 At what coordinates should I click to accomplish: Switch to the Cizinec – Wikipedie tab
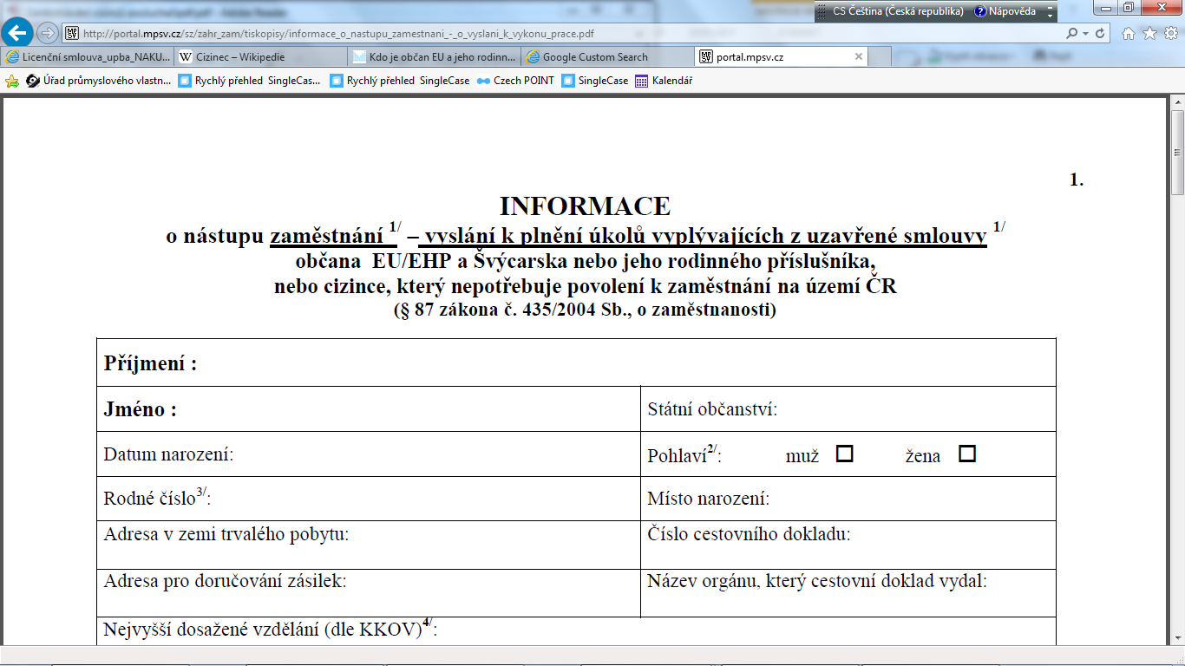(x=261, y=56)
